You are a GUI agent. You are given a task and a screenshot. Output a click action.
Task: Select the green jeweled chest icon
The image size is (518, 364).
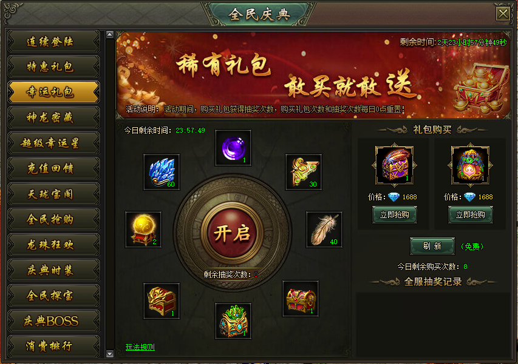click(233, 321)
